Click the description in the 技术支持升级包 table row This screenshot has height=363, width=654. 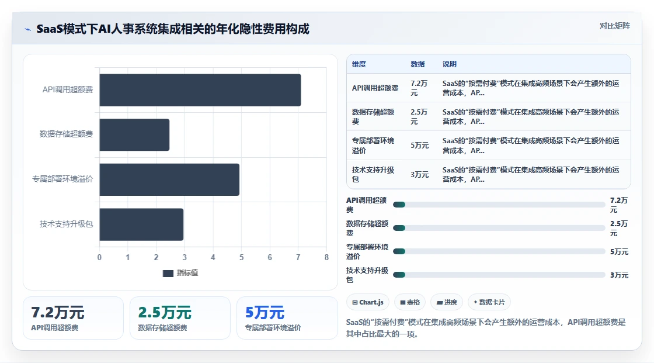(531, 175)
